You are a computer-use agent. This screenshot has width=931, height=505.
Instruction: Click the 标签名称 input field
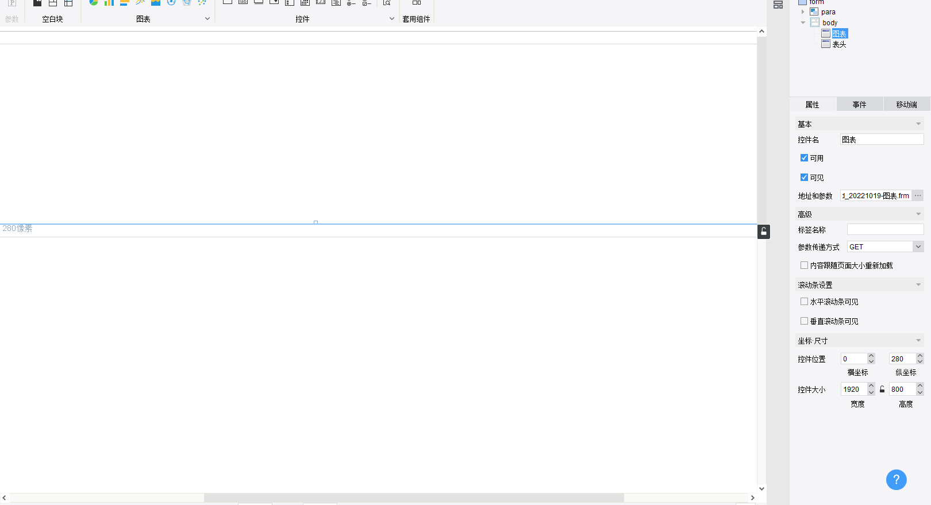(885, 230)
